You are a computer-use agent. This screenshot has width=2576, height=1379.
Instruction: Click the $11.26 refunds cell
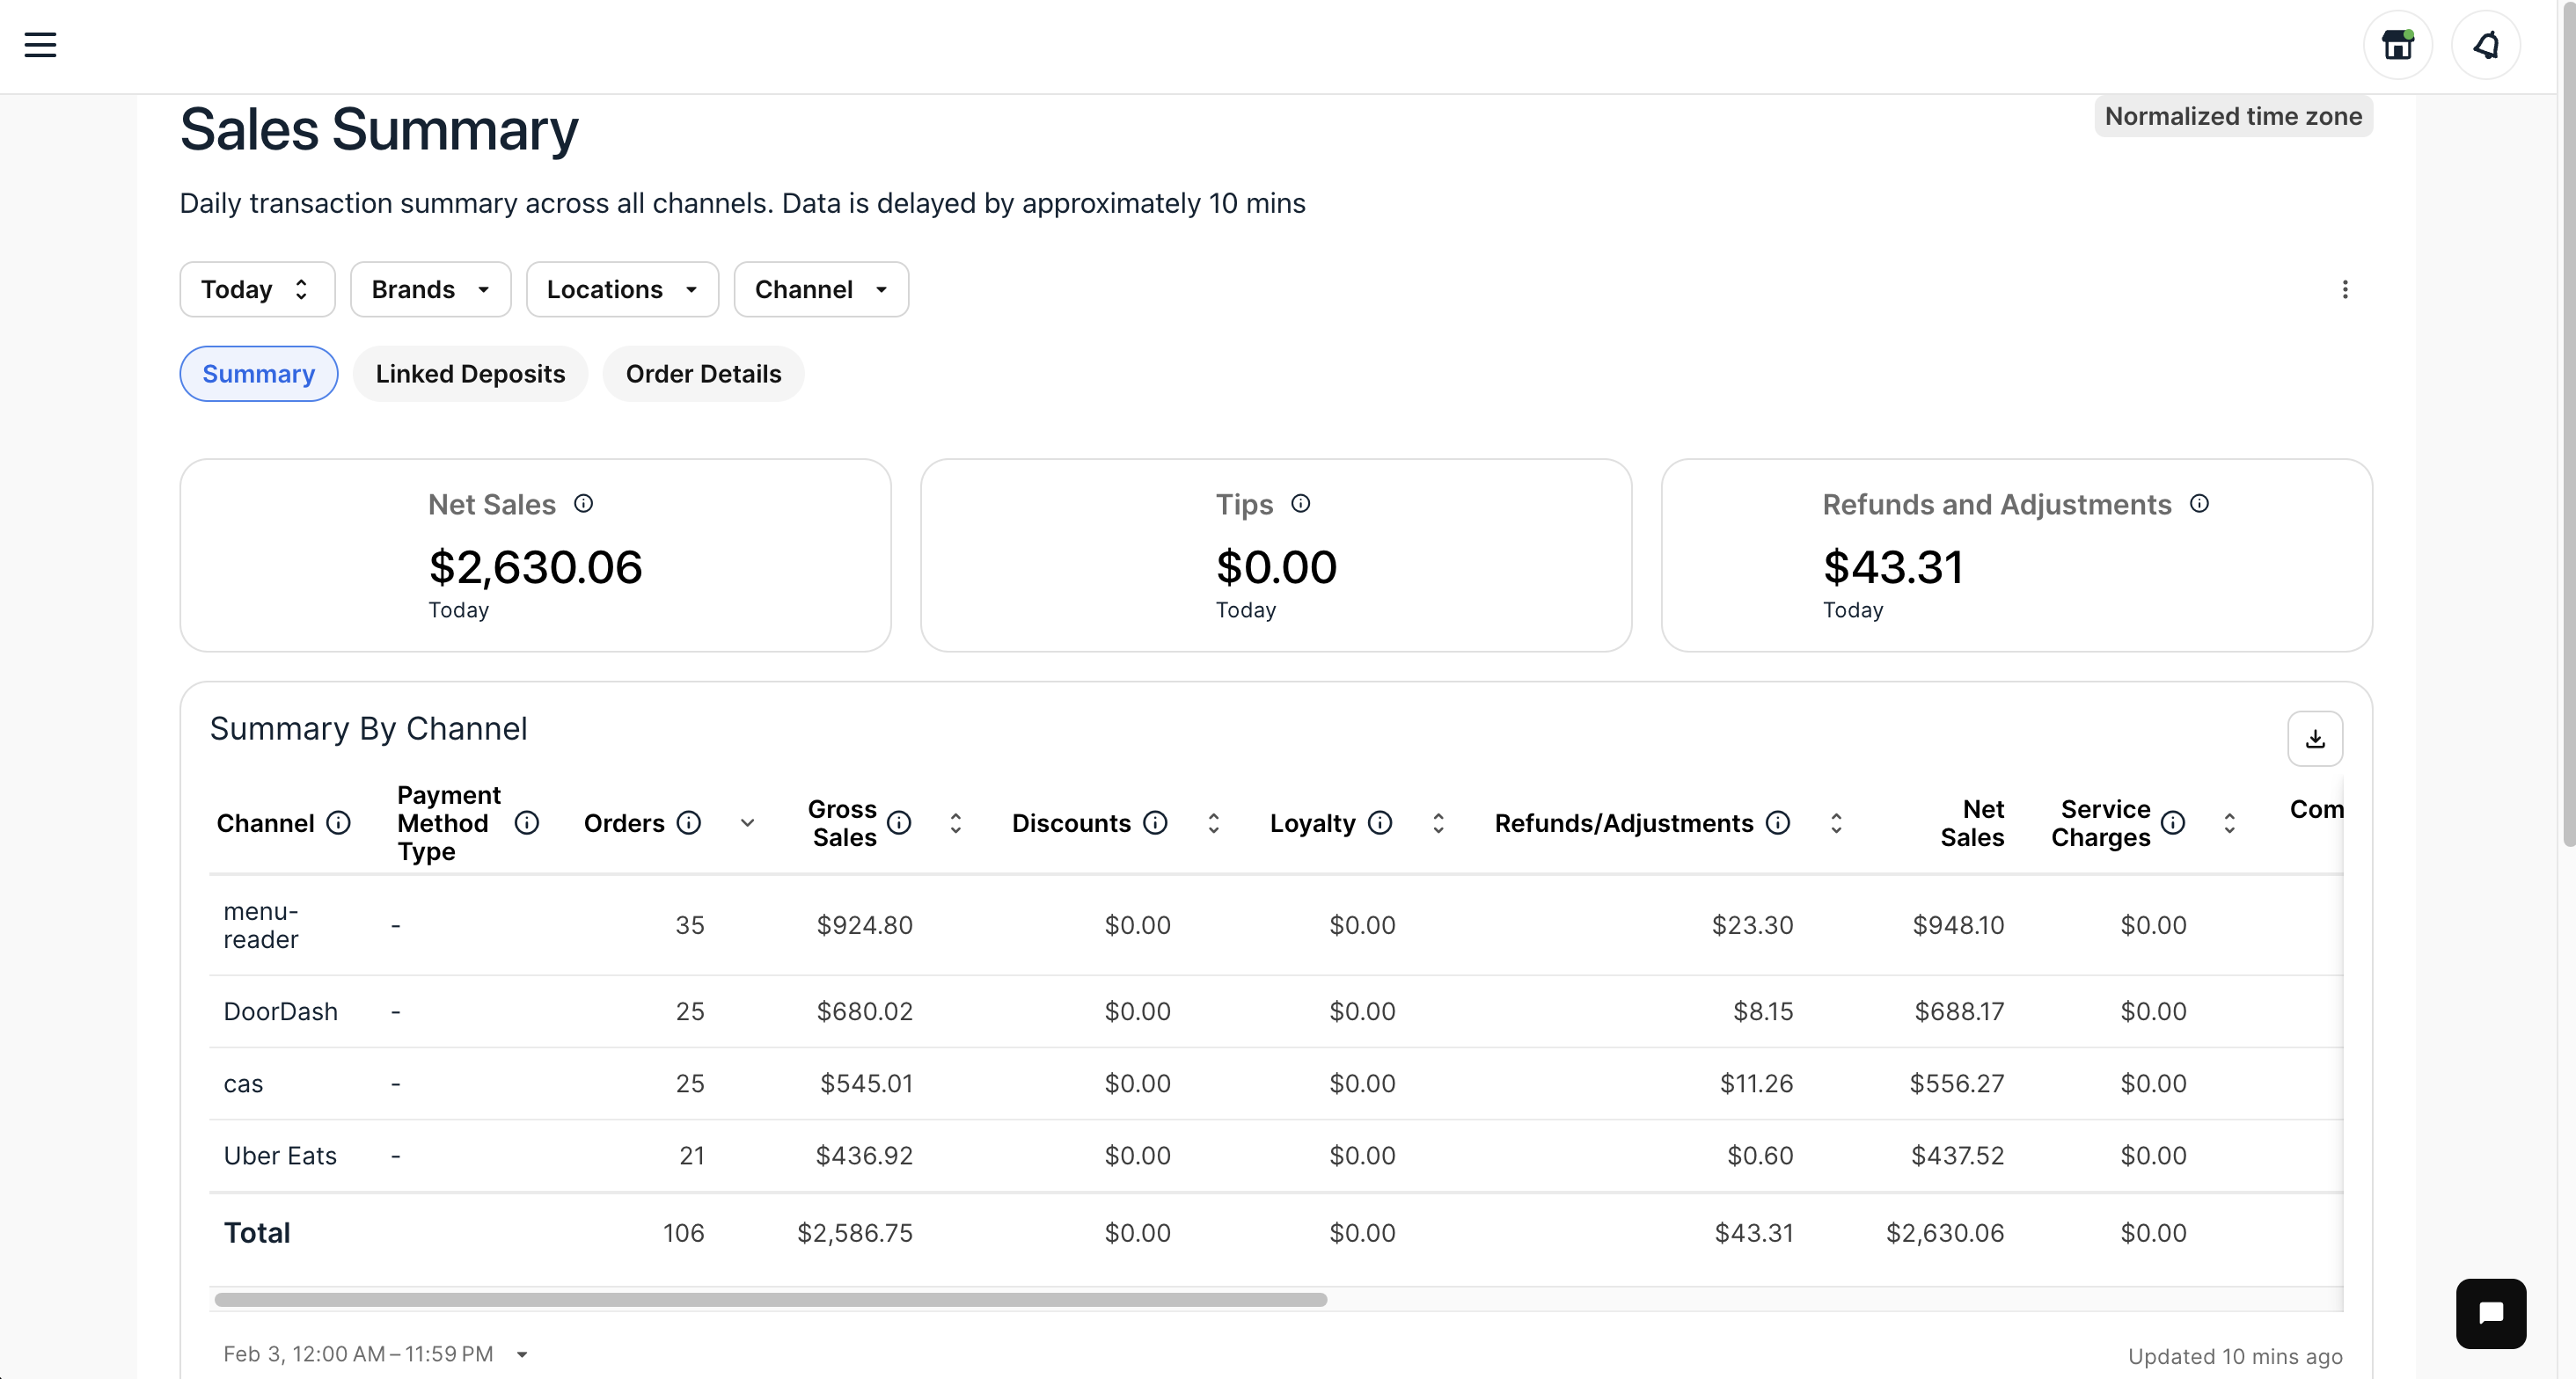[x=1756, y=1084]
